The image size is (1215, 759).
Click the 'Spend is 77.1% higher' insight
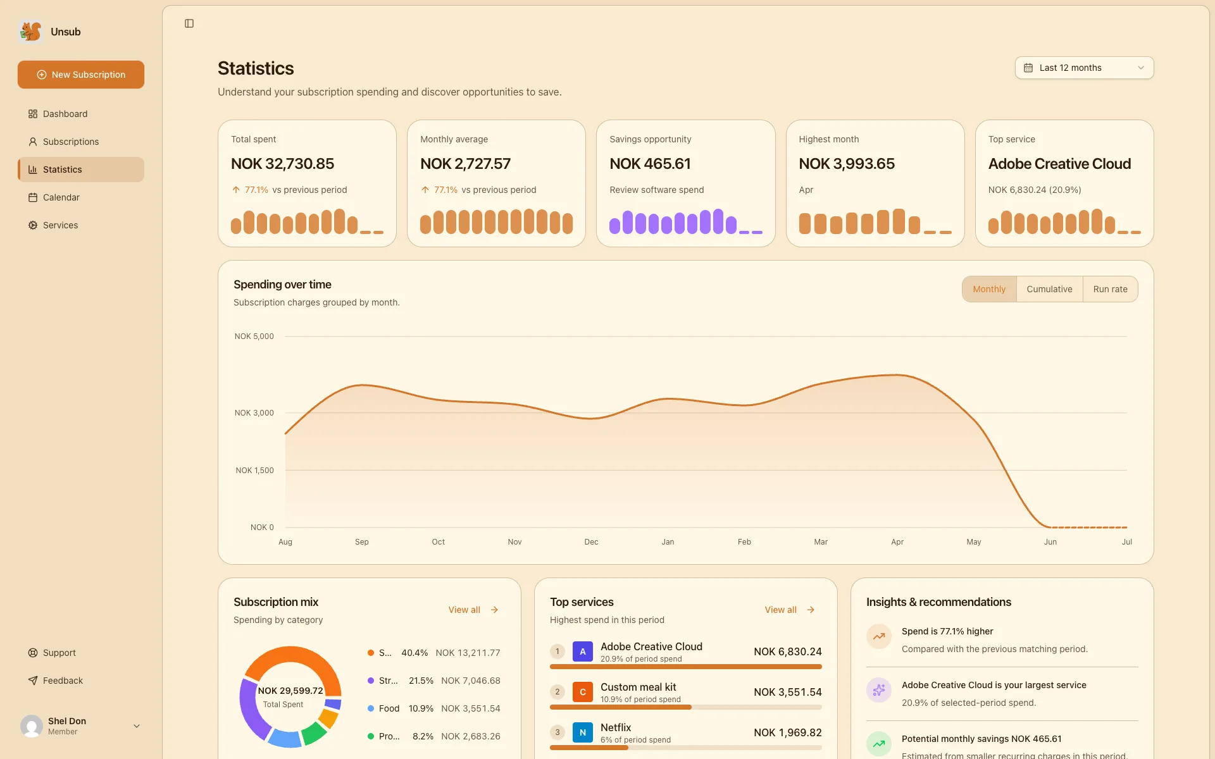pos(947,631)
